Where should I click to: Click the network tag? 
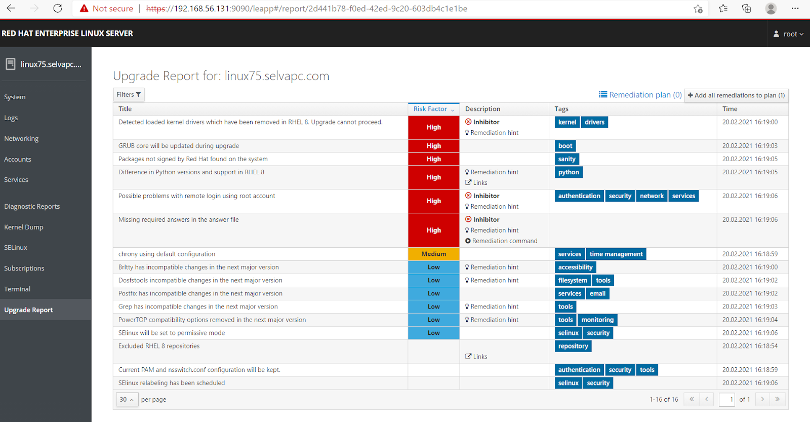pyautogui.click(x=652, y=196)
